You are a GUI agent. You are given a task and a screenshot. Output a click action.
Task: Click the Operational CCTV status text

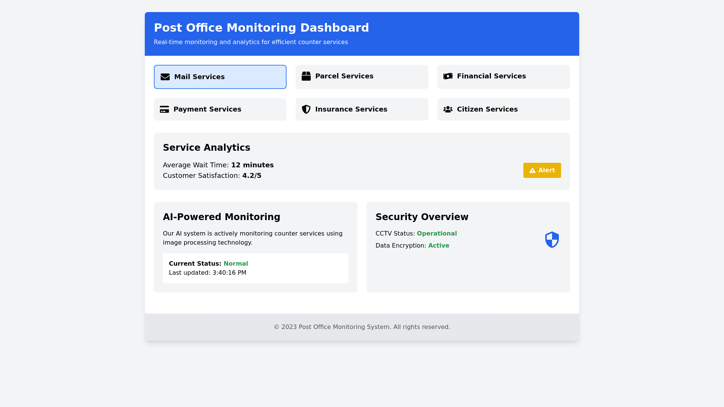pyautogui.click(x=437, y=234)
